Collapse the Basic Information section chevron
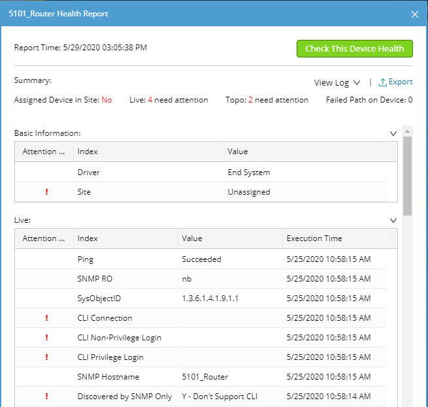The image size is (428, 407). (393, 133)
